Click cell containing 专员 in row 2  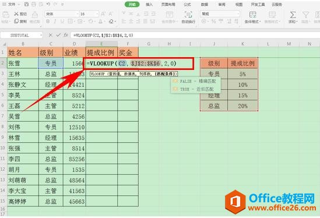click(51, 63)
